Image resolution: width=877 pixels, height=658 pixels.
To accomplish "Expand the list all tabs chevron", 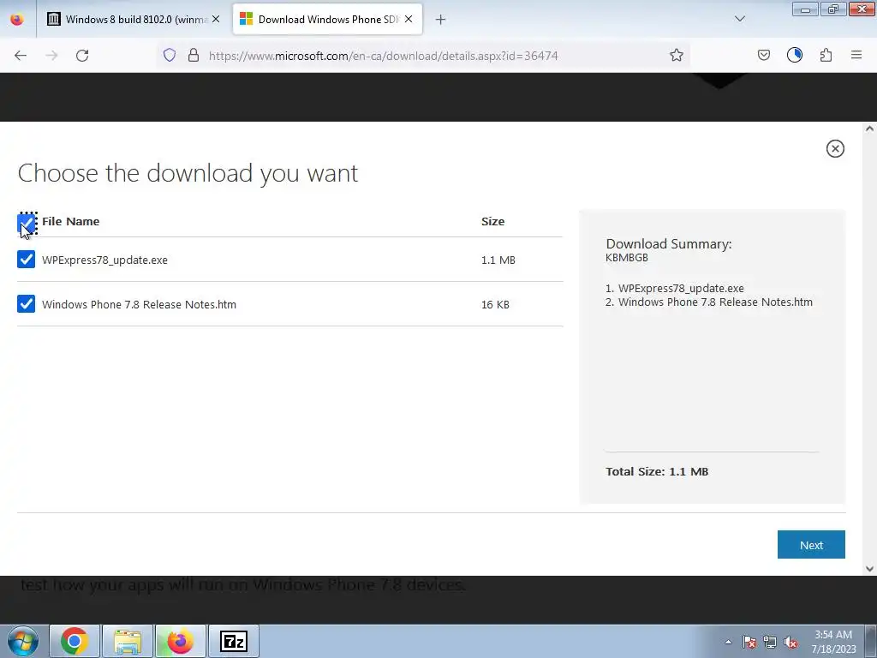I will [739, 19].
